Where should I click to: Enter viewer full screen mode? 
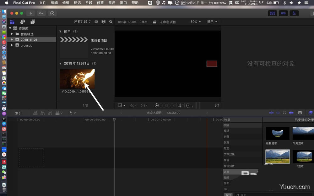point(217,105)
